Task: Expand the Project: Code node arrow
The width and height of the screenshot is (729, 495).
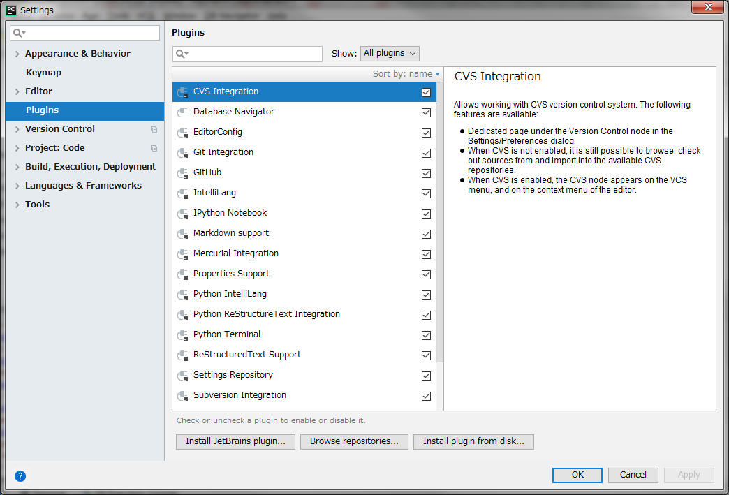Action: point(17,148)
